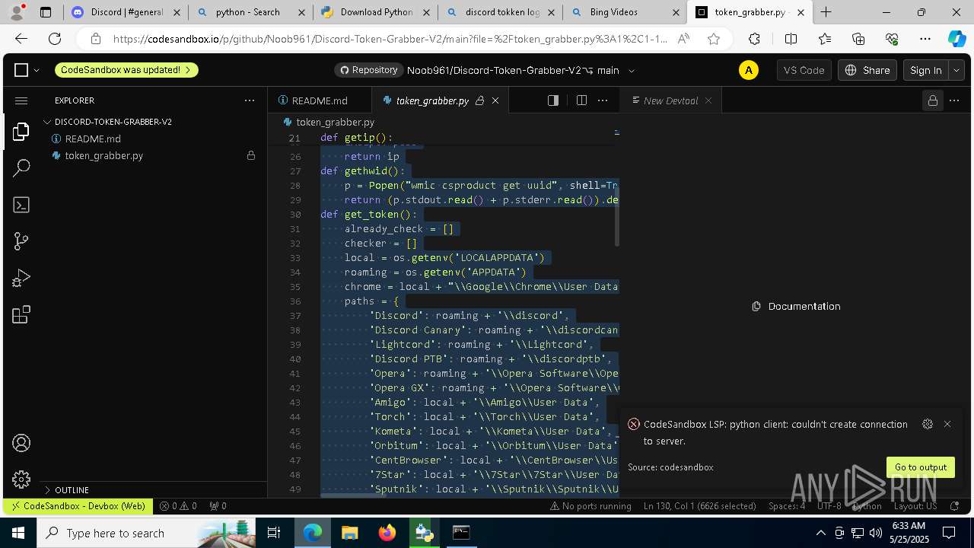Click the browser address bar
Image resolution: width=974 pixels, height=548 pixels.
click(390, 39)
